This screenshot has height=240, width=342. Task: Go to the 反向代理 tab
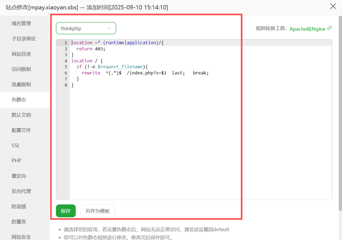(21, 191)
